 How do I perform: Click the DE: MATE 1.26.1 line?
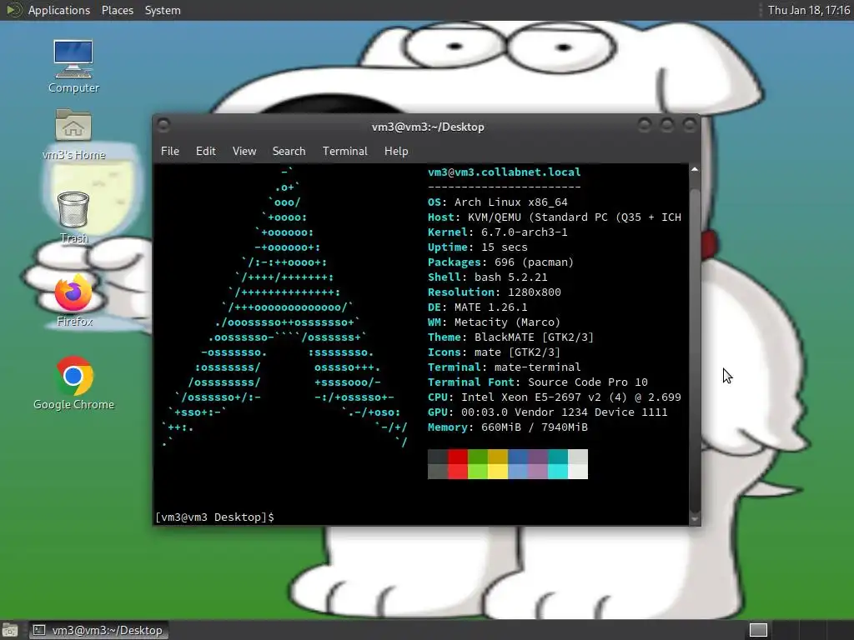click(x=478, y=307)
